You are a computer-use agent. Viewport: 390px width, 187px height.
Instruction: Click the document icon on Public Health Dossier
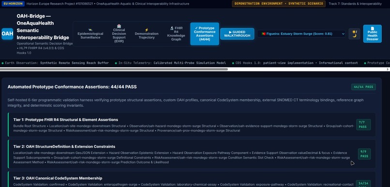pos(373,29)
